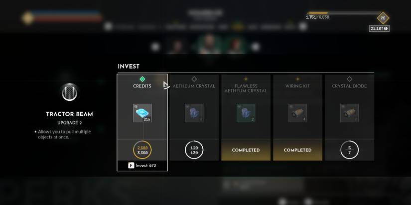This screenshot has height=205, width=411.
Task: Click the 5/7 Crystal Diode progress ring
Action: tap(349, 150)
